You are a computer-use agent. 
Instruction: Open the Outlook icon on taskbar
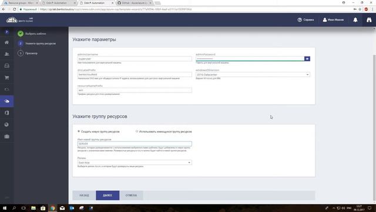click(72, 208)
